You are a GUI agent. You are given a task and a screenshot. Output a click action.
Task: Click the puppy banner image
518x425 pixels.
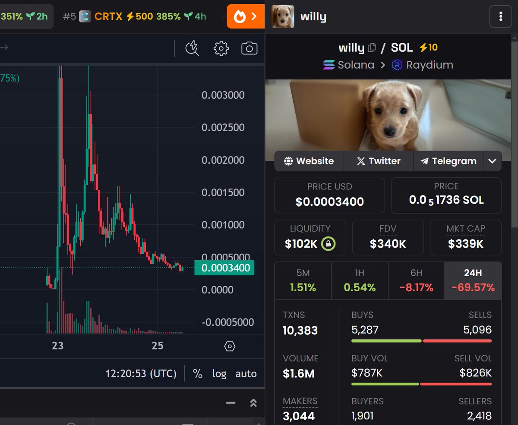click(388, 115)
